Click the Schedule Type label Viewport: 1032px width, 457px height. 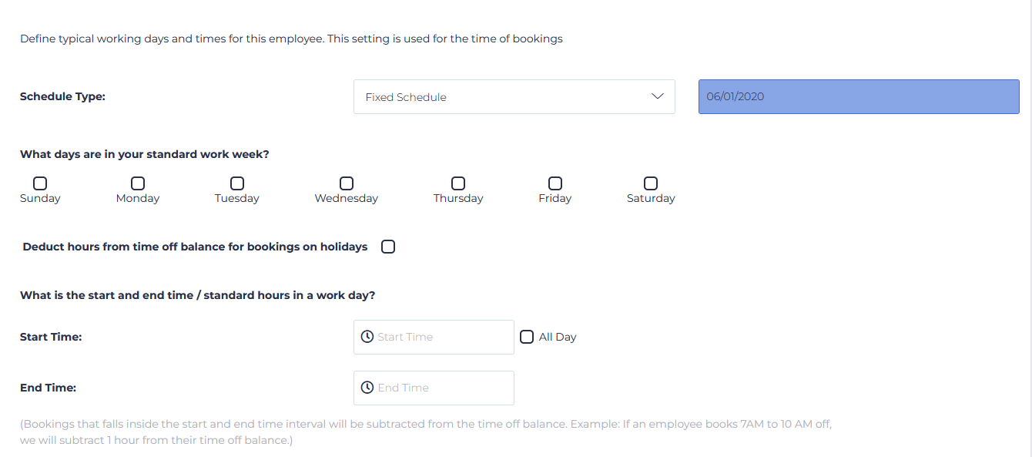point(62,96)
